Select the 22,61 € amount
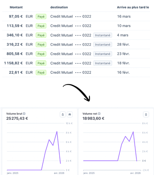This screenshot has width=154, height=175. click(16, 72)
